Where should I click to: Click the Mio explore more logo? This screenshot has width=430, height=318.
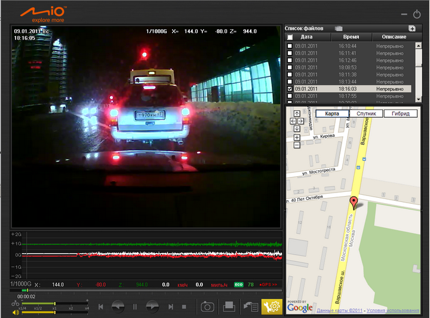[x=44, y=14]
